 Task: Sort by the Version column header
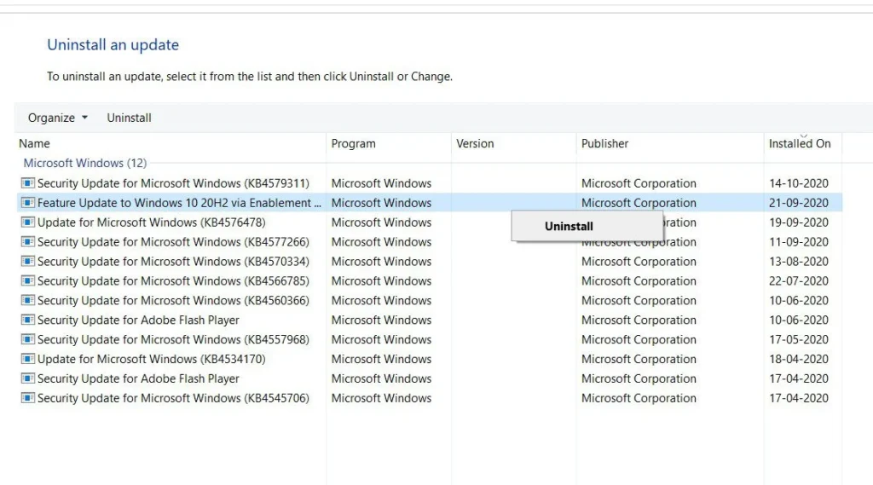click(514, 144)
